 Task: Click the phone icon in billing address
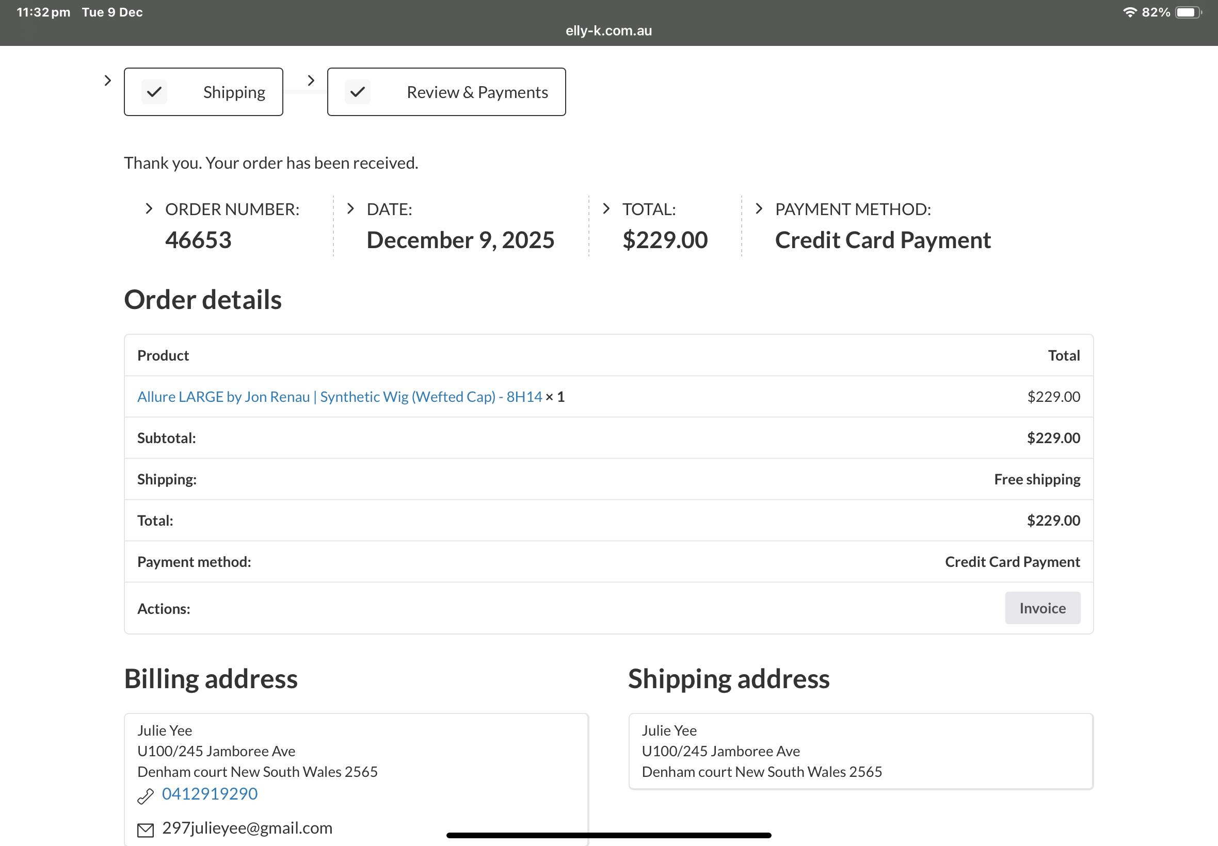(146, 796)
